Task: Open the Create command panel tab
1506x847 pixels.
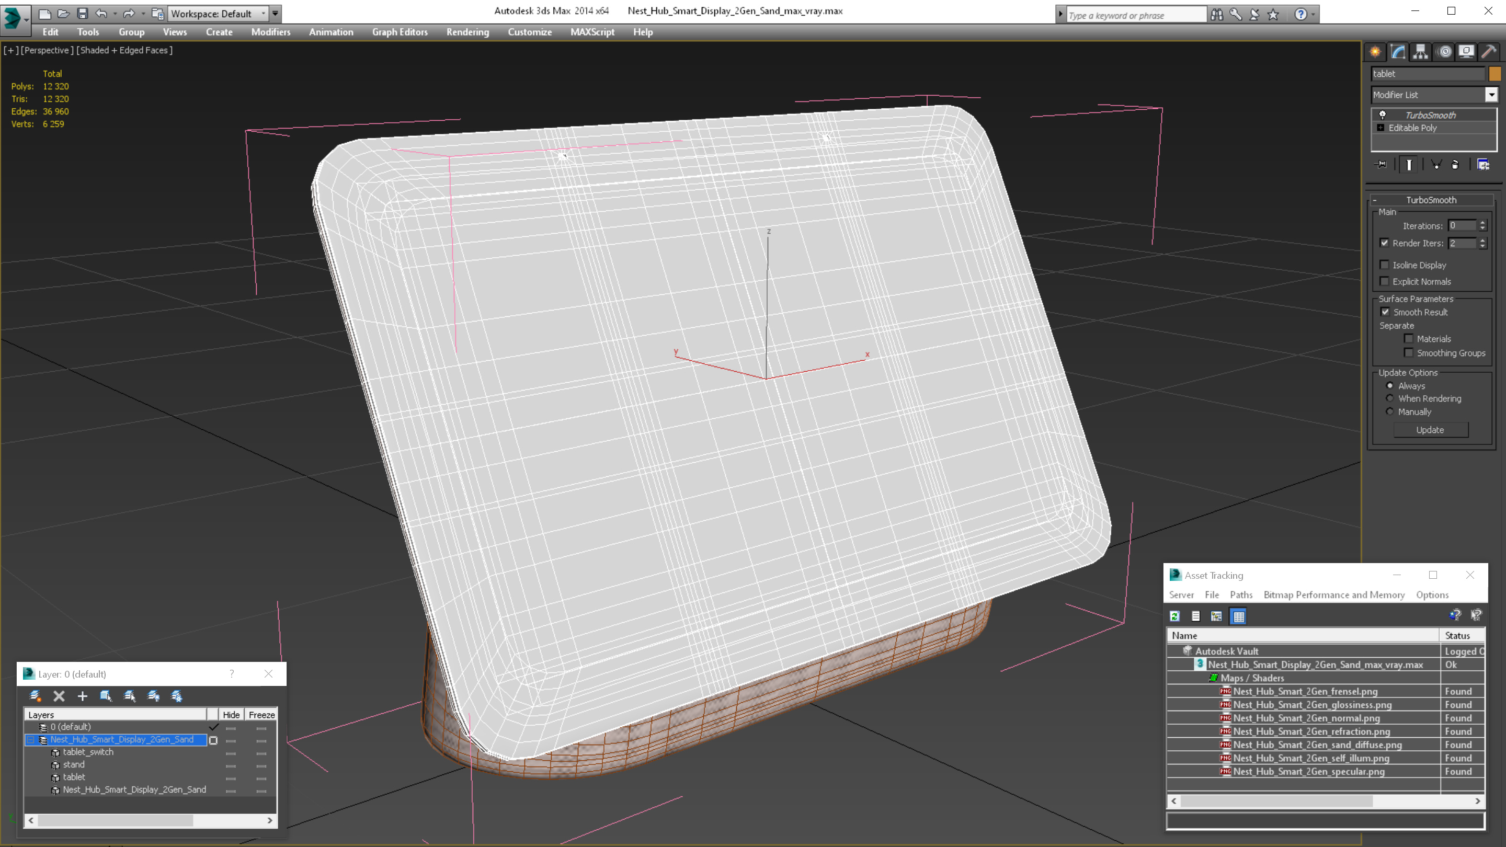Action: [1375, 52]
